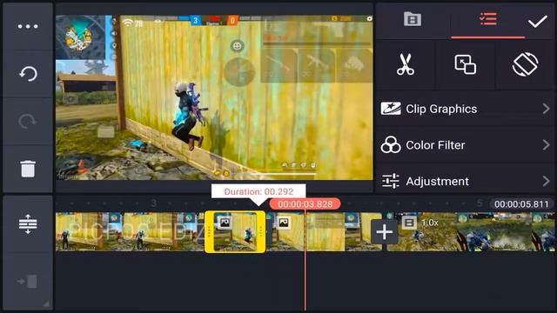Click the film icon on the 1.0x clip
The image size is (557, 313).
click(x=409, y=223)
